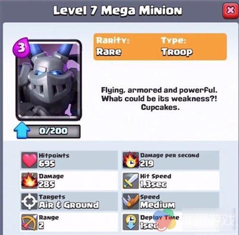
Task: Tap the purple elixir cost drop
Action: pyautogui.click(x=21, y=47)
